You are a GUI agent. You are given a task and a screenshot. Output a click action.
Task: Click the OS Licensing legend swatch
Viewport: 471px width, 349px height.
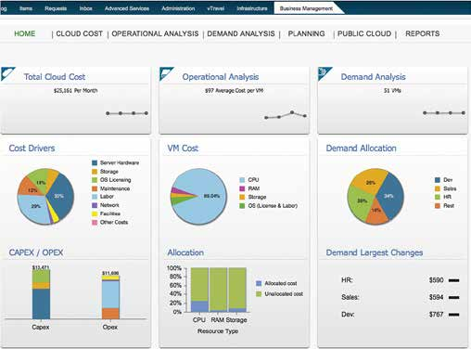pos(95,180)
